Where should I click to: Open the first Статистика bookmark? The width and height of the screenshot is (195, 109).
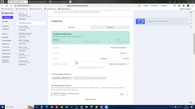(x=8, y=9)
